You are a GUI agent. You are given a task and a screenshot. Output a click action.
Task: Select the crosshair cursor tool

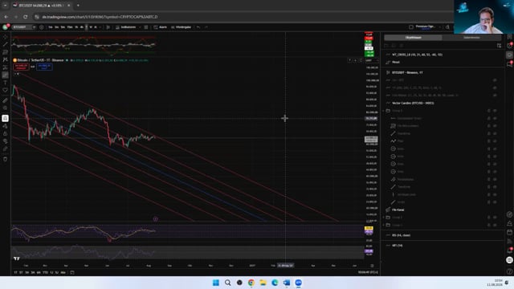[6, 37]
